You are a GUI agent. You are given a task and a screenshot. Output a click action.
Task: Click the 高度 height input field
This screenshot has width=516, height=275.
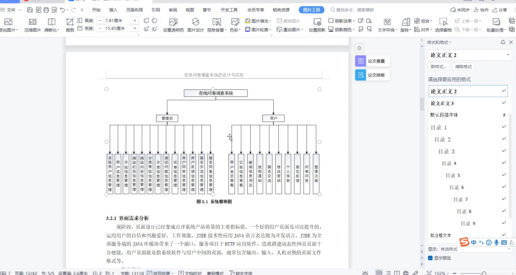tap(117, 20)
